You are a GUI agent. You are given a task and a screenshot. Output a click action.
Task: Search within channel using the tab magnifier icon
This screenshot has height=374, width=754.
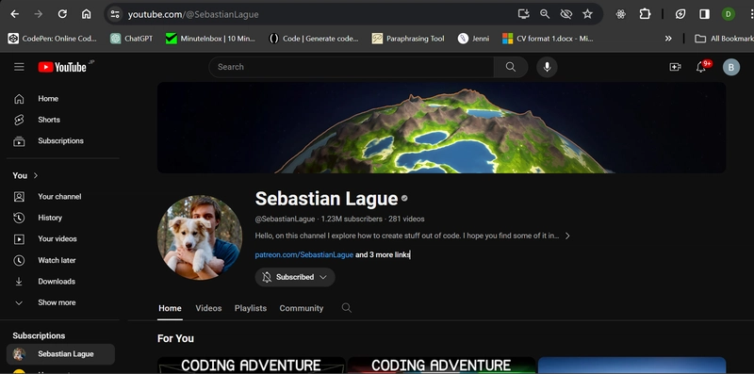coord(346,308)
